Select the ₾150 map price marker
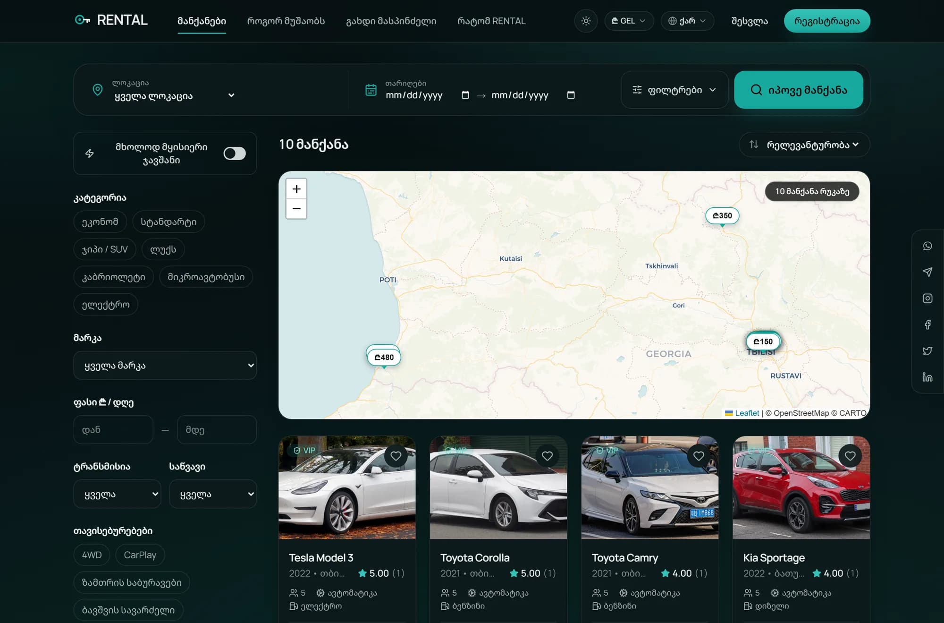944x623 pixels. (x=763, y=341)
